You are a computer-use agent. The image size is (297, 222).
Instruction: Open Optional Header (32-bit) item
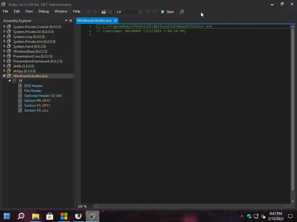click(43, 95)
